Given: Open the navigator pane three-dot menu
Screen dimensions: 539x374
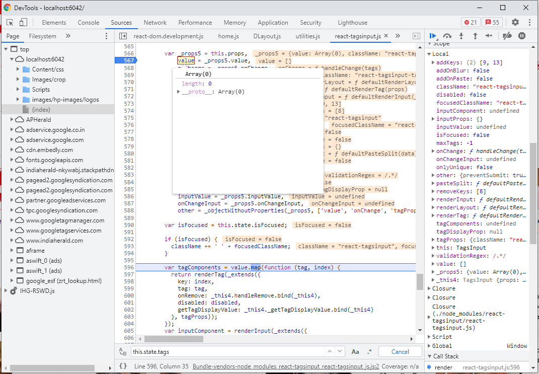Looking at the screenshot, I should click(x=106, y=36).
